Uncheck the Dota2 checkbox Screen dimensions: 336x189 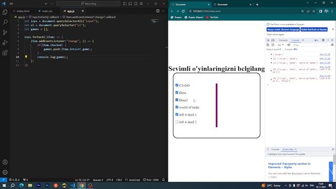(x=177, y=100)
